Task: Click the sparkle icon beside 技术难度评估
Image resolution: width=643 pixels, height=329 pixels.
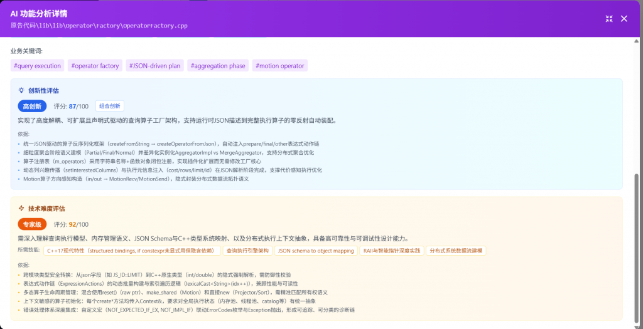Action: coord(21,208)
